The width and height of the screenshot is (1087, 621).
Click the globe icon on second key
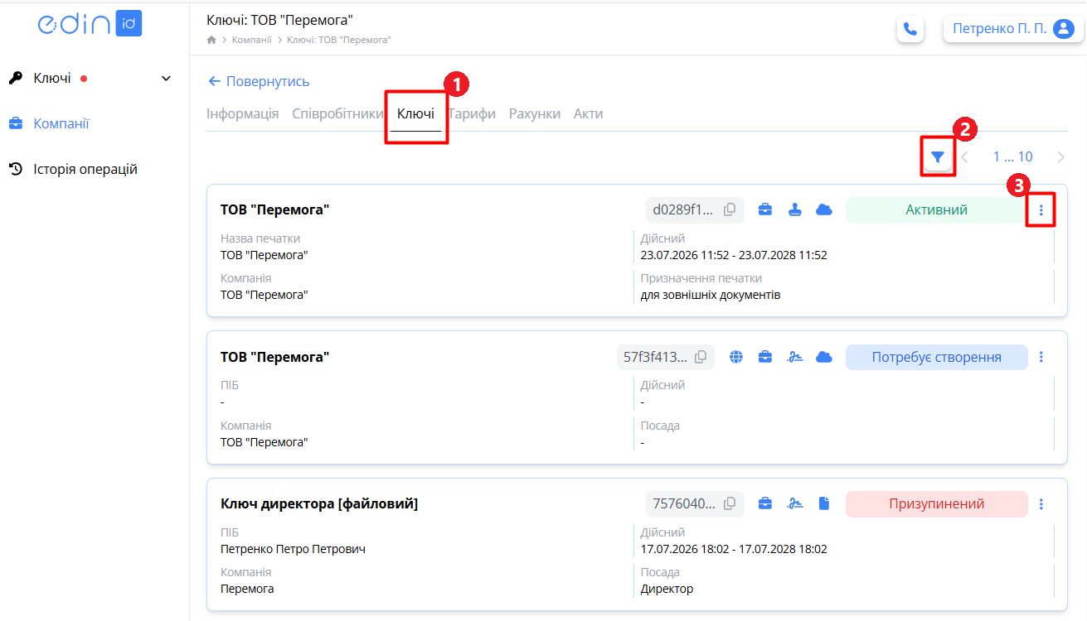736,357
